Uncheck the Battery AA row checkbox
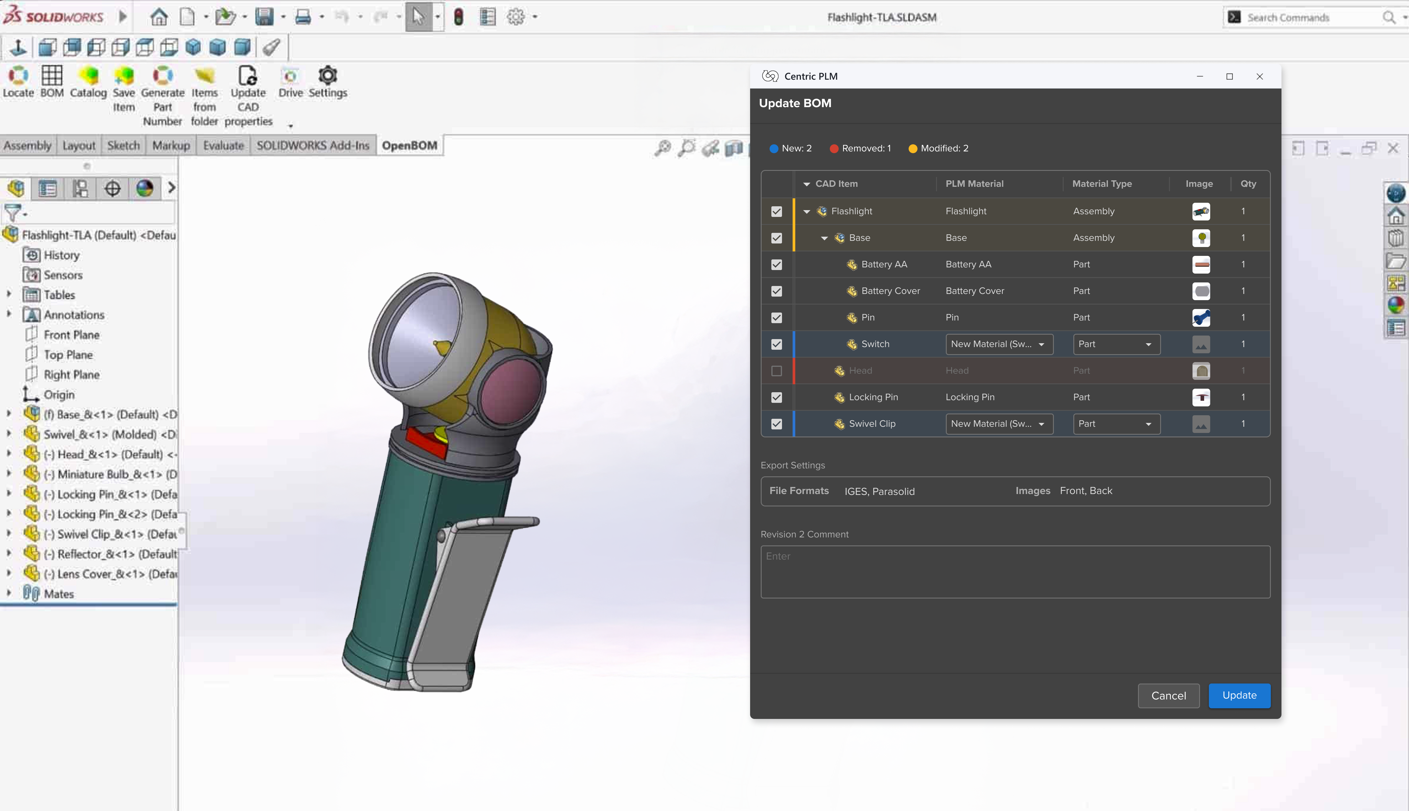 click(777, 264)
